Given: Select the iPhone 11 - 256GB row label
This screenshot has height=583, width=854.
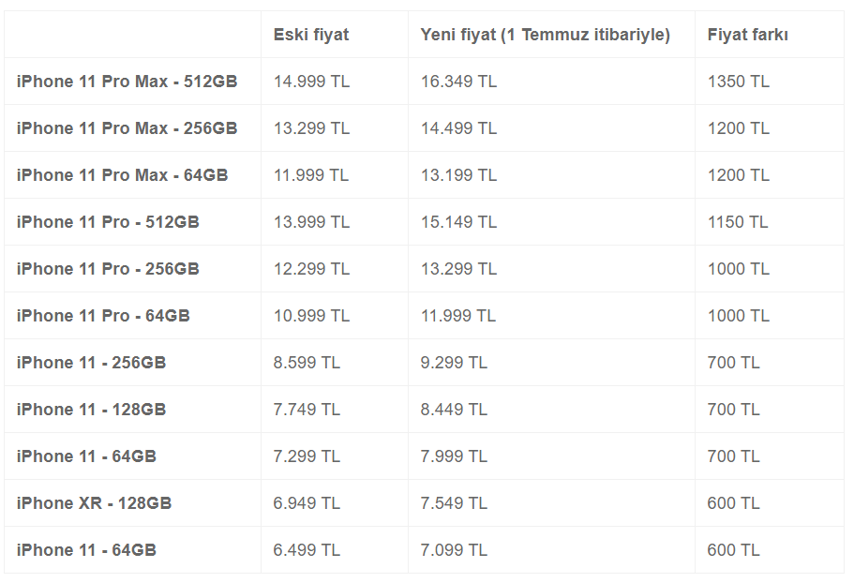Looking at the screenshot, I should 91,363.
